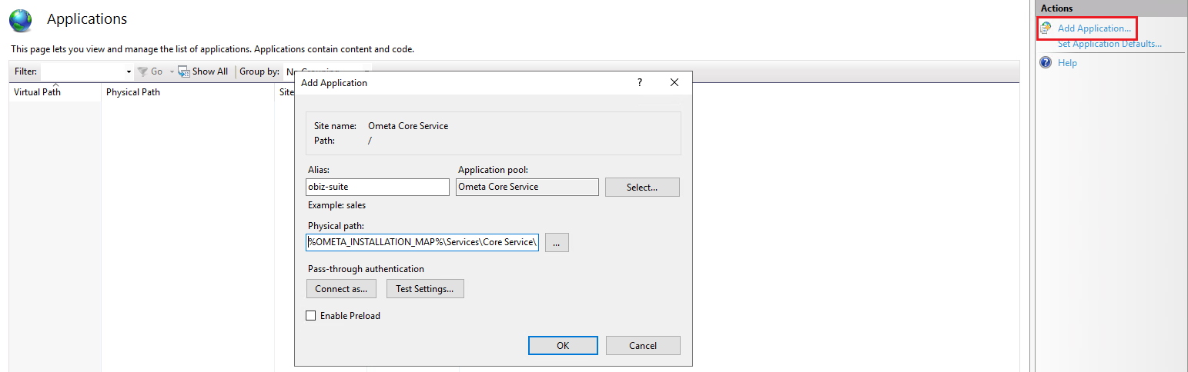Sort by Physical Path column header
Viewport: 1188px width, 372px height.
coord(188,92)
